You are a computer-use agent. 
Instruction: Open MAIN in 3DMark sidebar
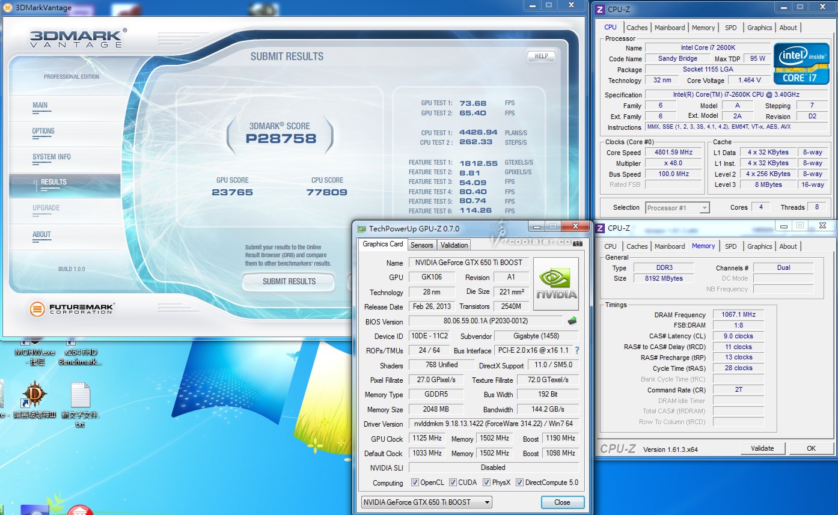pos(40,105)
